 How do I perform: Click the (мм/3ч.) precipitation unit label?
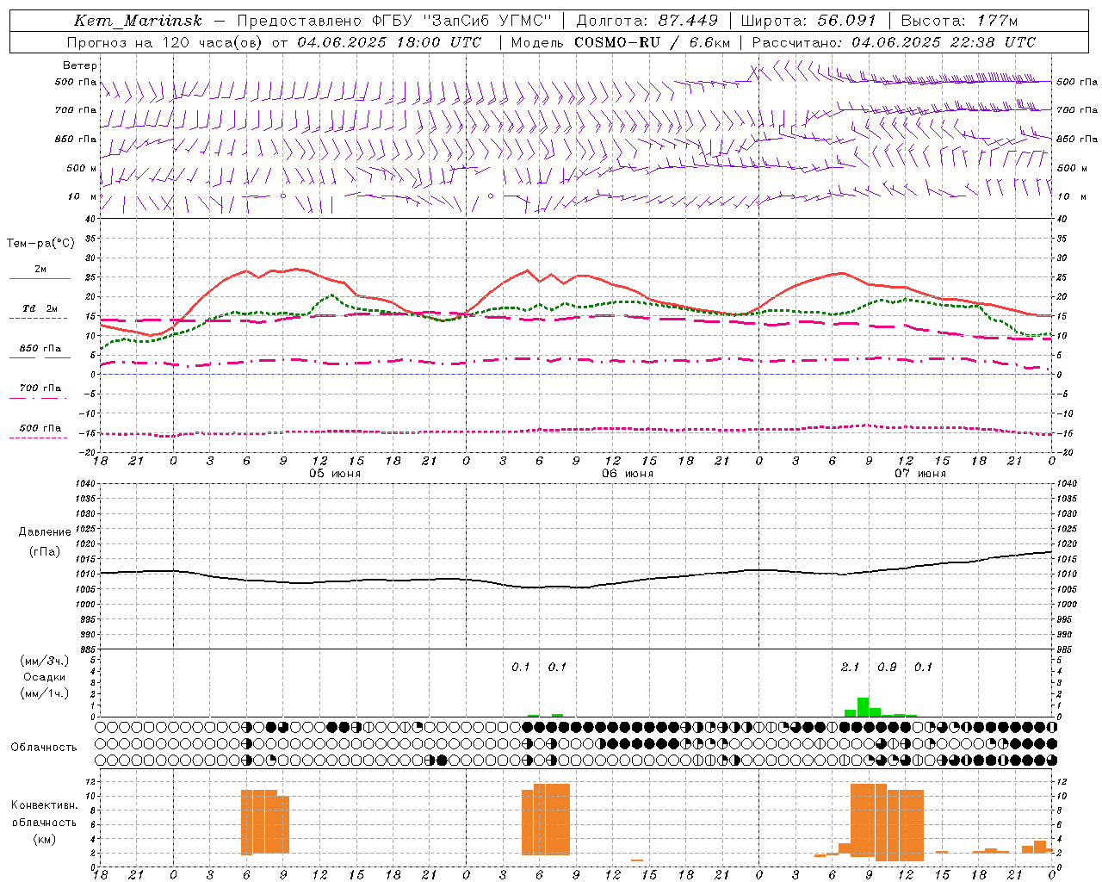point(44,661)
